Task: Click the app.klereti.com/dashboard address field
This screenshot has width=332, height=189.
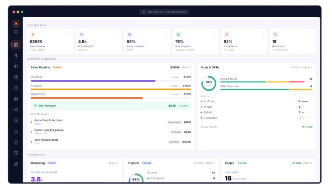Action: click(x=164, y=12)
